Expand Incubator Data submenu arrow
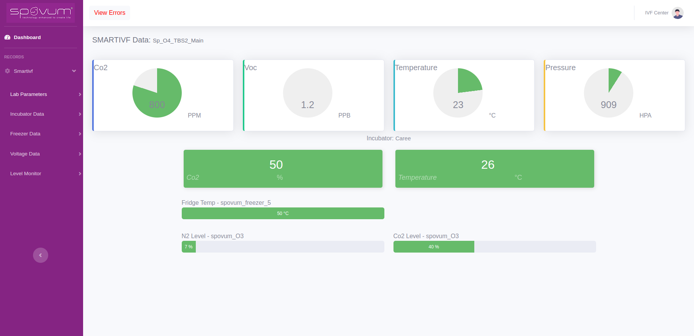Viewport: 694px width, 336px height. (x=80, y=114)
